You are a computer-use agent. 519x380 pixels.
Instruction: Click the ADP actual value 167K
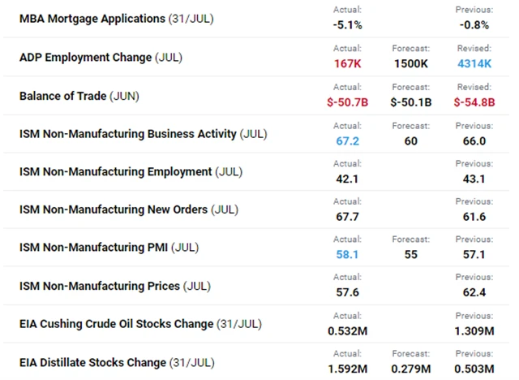tap(347, 63)
